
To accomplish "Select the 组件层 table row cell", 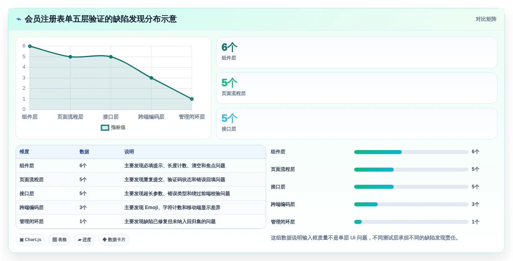I will pos(27,166).
